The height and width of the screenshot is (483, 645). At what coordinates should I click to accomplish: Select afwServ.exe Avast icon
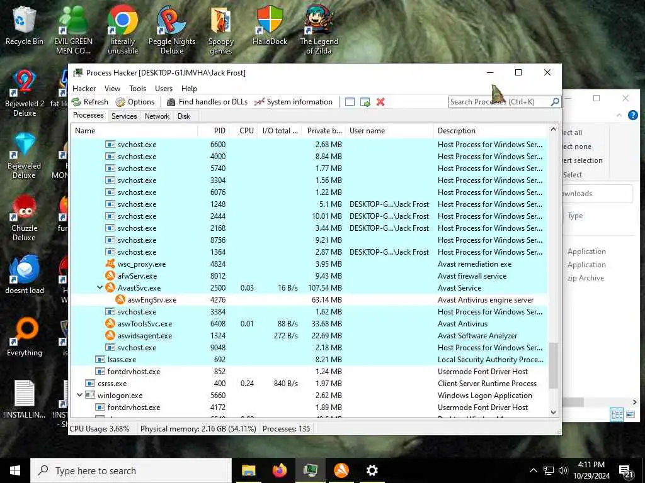pyautogui.click(x=110, y=275)
